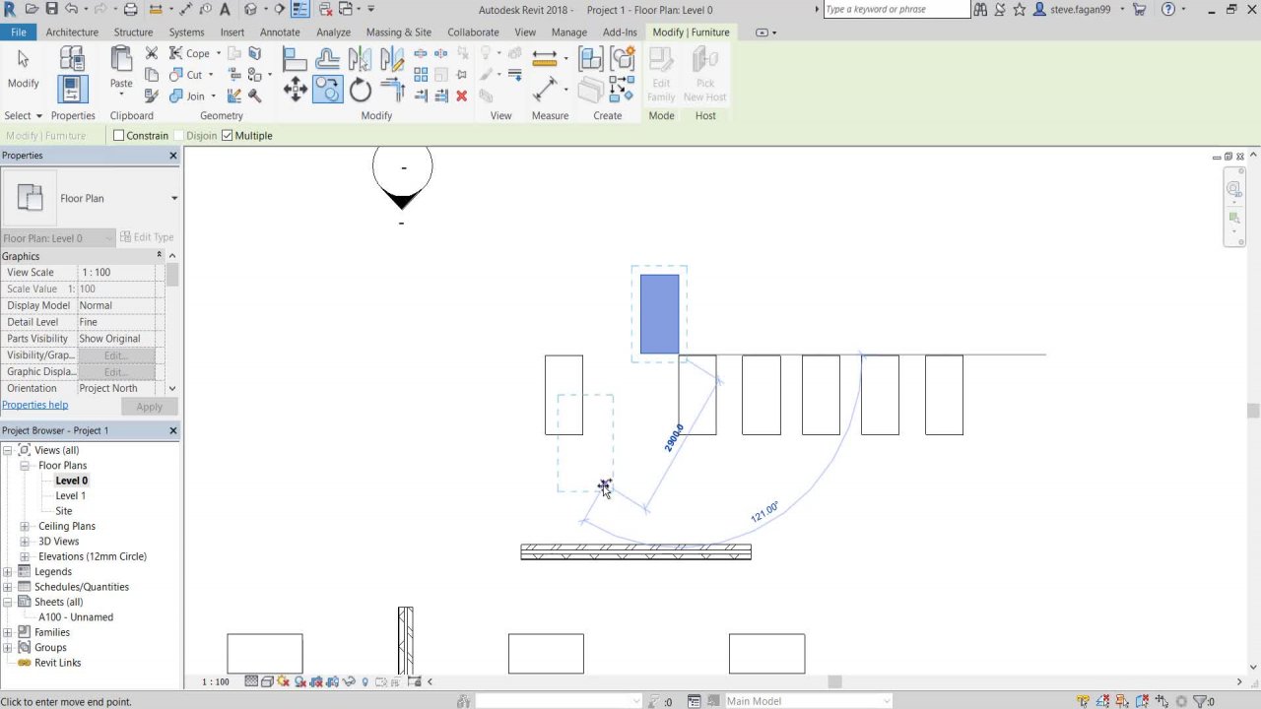Click the red Delete icon in Modify panel
This screenshot has width=1261, height=709.
(461, 96)
